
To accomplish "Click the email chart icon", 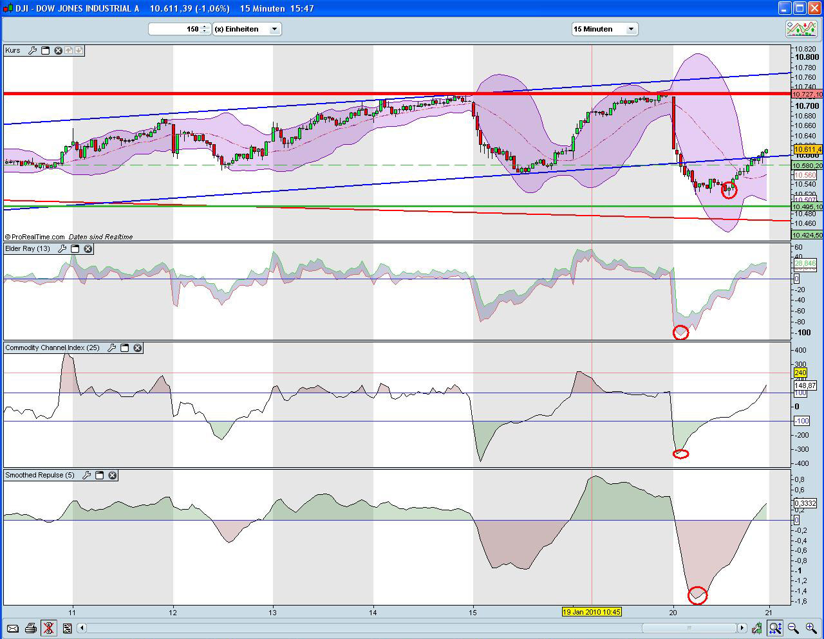I will click(13, 628).
